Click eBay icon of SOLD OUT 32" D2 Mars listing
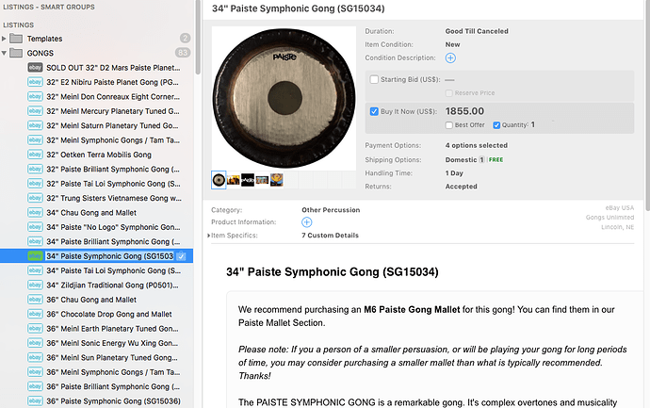This screenshot has width=650, height=408. click(35, 67)
